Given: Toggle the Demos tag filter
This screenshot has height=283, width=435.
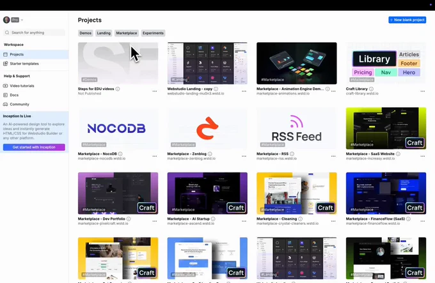Looking at the screenshot, I should coord(85,33).
